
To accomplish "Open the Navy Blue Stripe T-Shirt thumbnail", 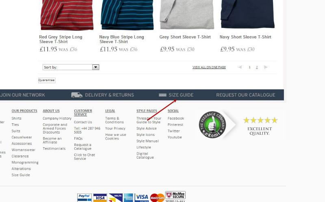I will point(127,15).
